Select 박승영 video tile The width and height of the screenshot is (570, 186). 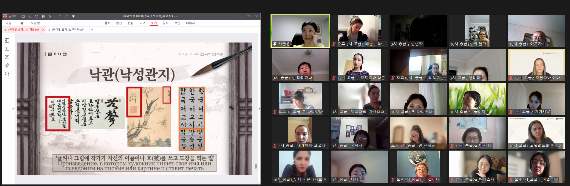click(300, 31)
